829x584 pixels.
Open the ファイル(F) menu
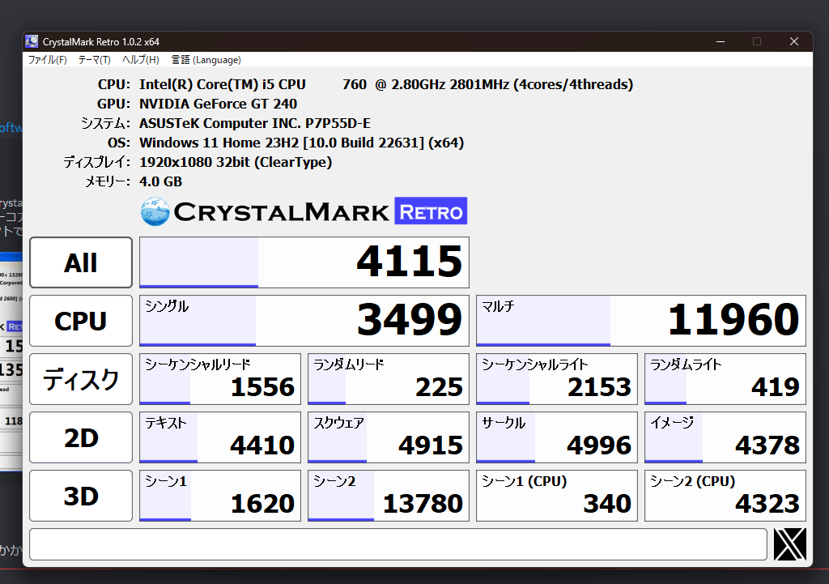pyautogui.click(x=47, y=60)
